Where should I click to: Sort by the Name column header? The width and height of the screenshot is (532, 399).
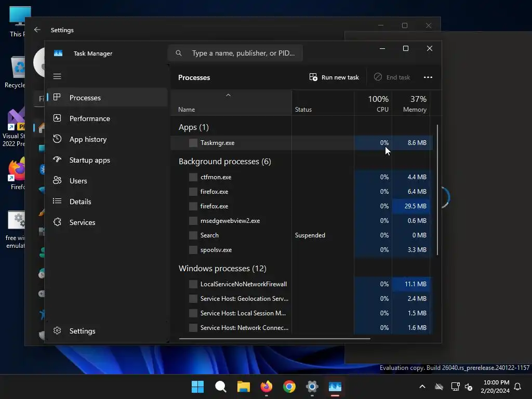click(231, 103)
